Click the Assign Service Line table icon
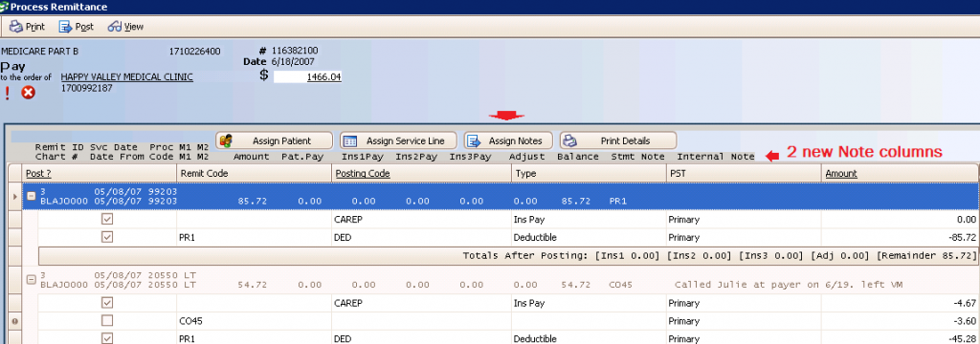Image resolution: width=980 pixels, height=344 pixels. [350, 141]
